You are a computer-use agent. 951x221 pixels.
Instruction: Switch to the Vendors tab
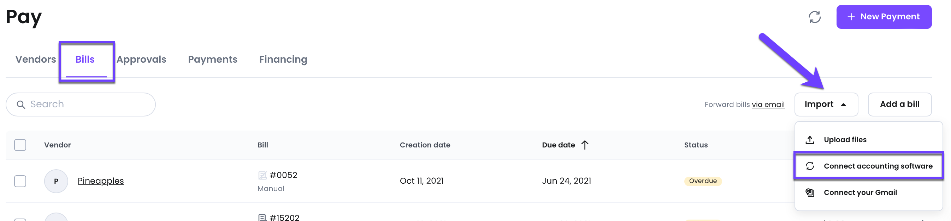[x=35, y=59]
